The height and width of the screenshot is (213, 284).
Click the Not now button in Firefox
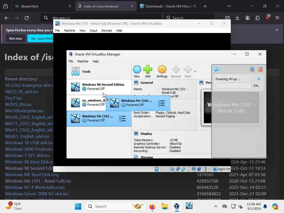16,38
